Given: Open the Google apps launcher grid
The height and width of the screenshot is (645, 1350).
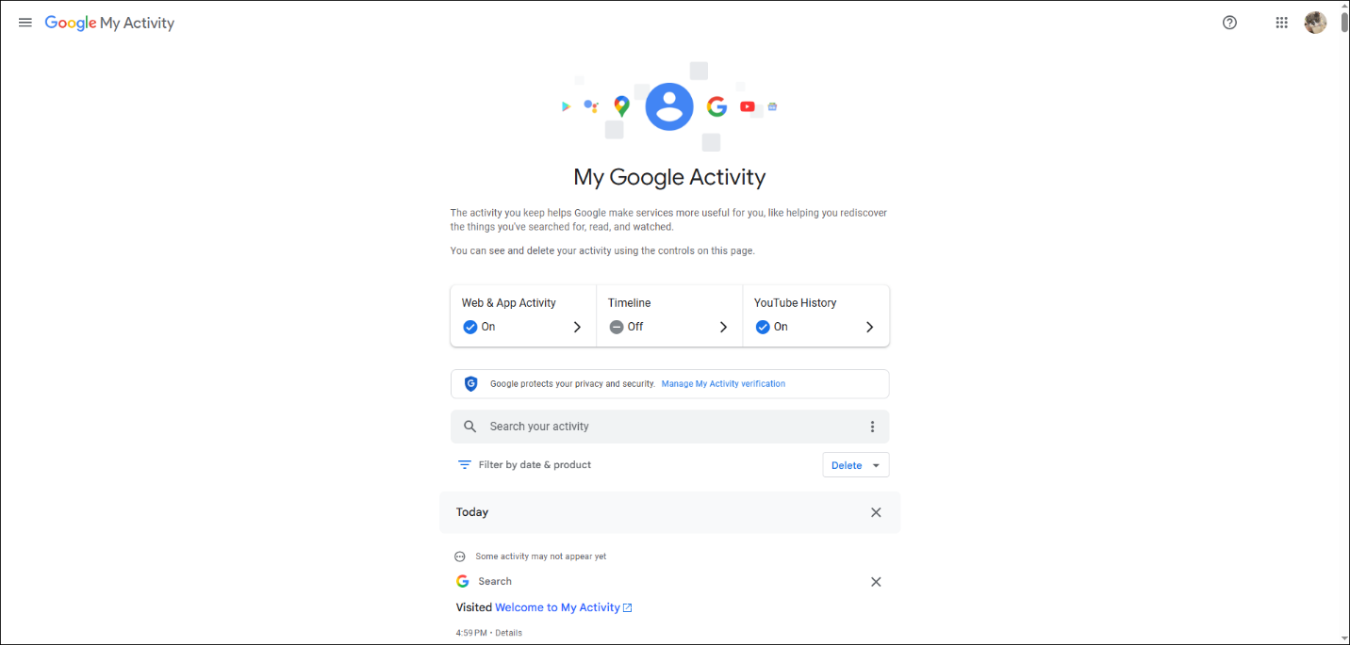Looking at the screenshot, I should click(x=1281, y=22).
